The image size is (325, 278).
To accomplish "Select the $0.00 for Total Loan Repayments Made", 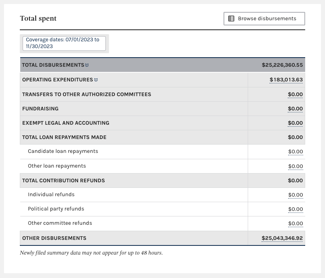I will coord(295,137).
